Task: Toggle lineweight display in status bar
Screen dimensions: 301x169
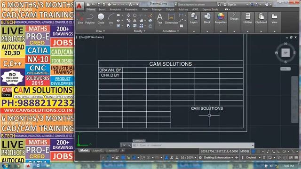Action: pos(117,158)
